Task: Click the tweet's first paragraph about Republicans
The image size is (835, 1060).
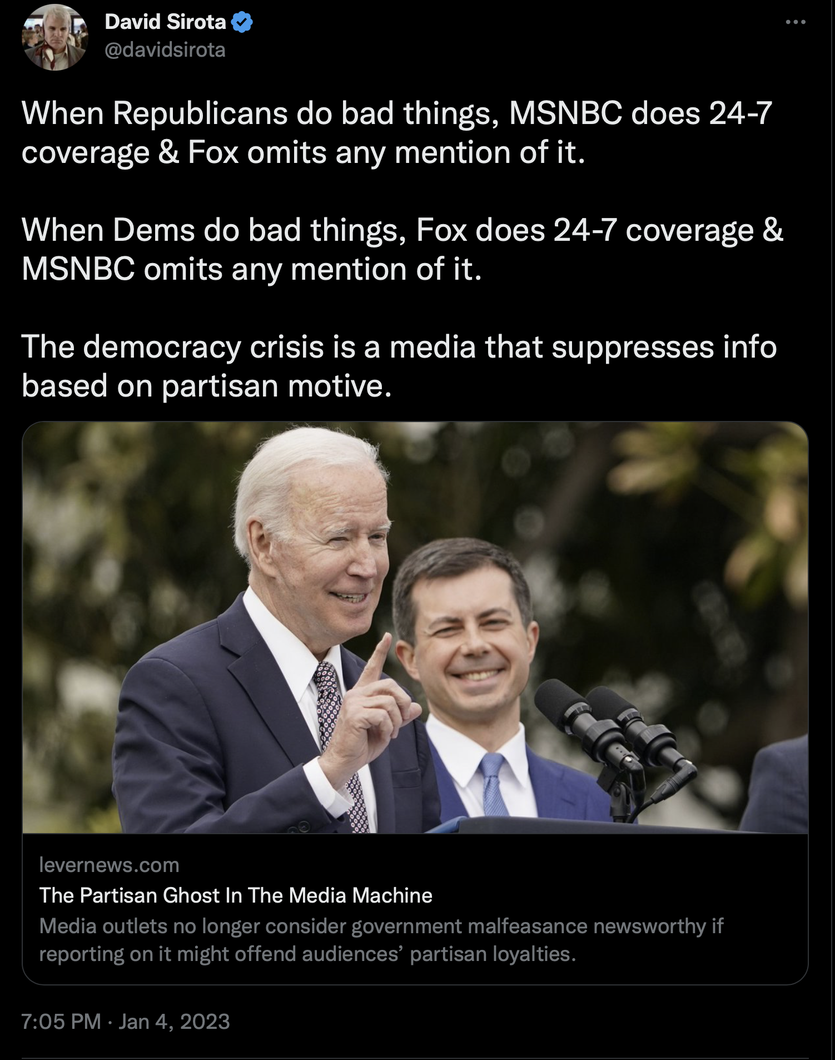Action: coord(397,133)
